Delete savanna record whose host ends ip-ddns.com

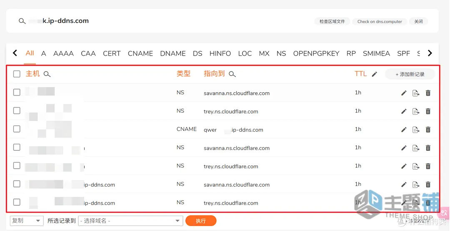(x=428, y=184)
